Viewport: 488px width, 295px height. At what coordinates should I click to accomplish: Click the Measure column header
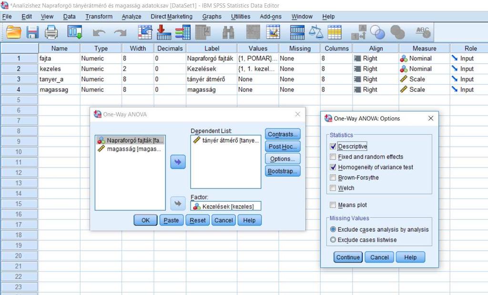[x=424, y=48]
